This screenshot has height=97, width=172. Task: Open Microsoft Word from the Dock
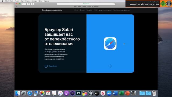[x=115, y=93]
